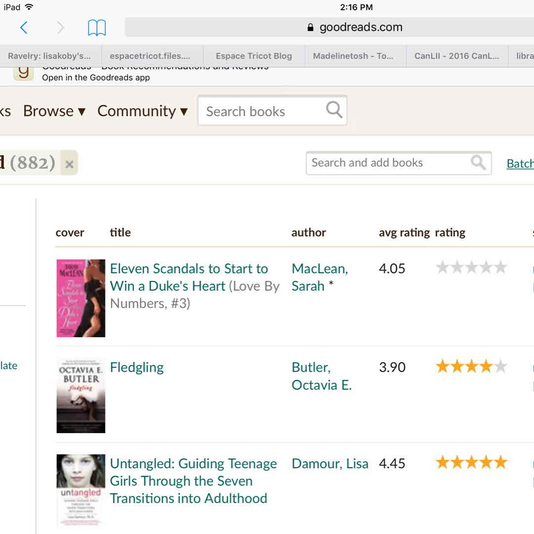Expand the Community dropdown menu

(142, 111)
